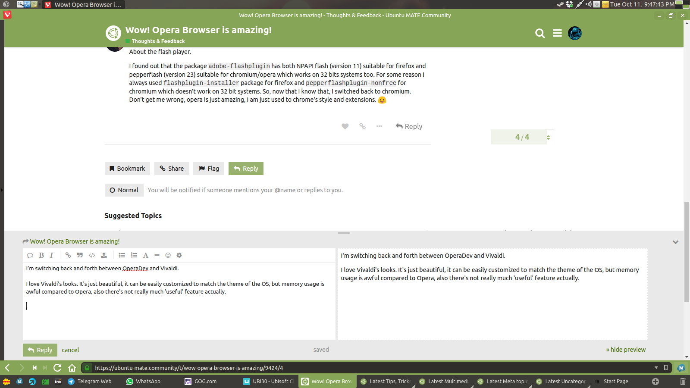Switch to the Latest Tips, Tricks tab
Image resolution: width=690 pixels, height=388 pixels.
click(x=386, y=382)
